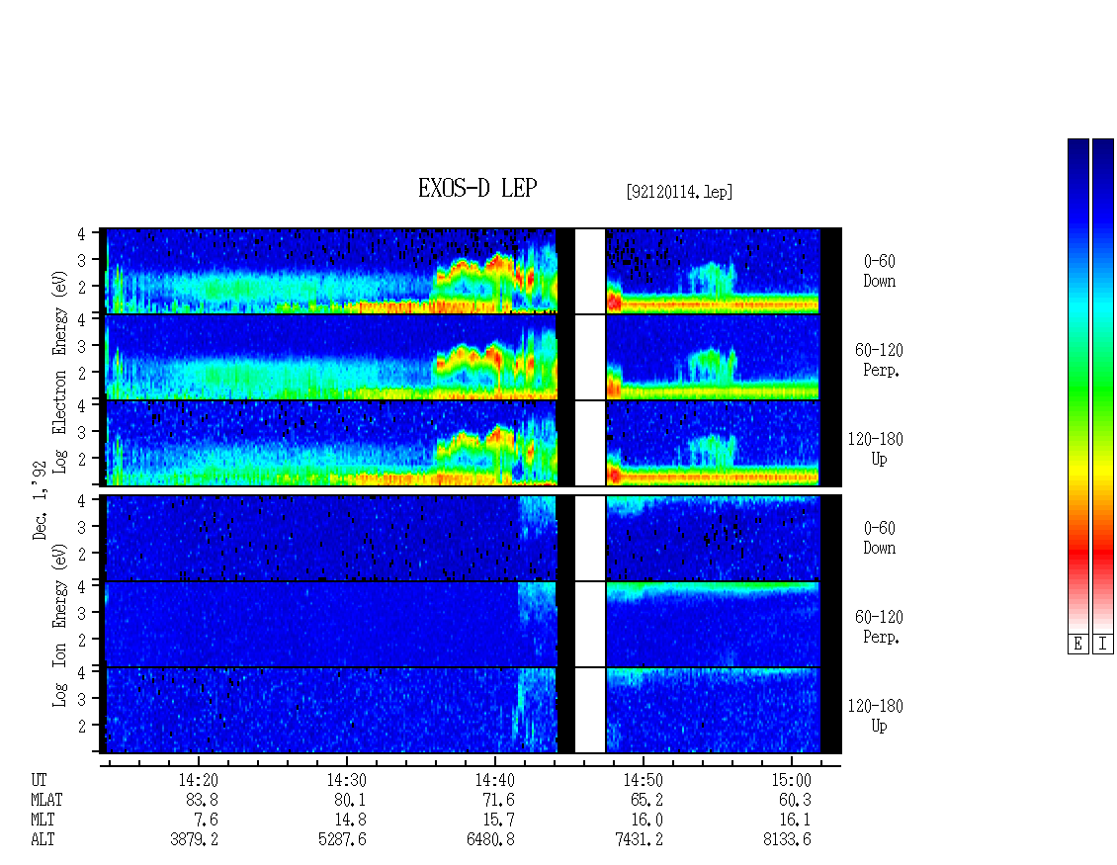Click the MLAT row header
The height and width of the screenshot is (865, 1117).
46,800
